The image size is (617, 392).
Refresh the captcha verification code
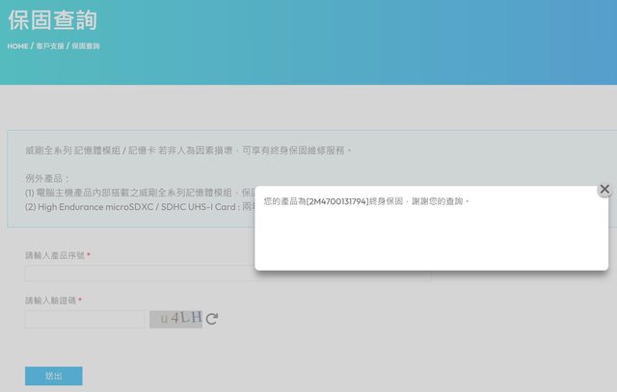tap(212, 319)
